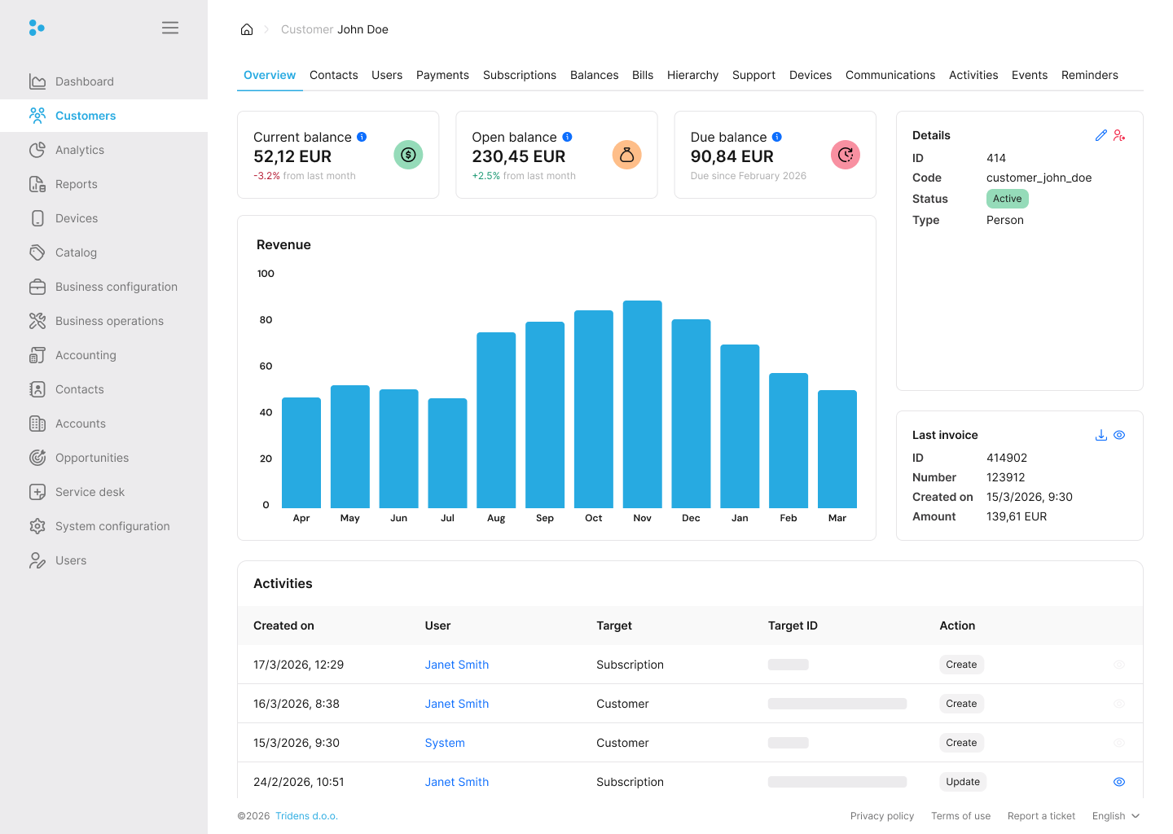Click the home breadcrumb icon
The width and height of the screenshot is (1173, 834).
coord(247,29)
